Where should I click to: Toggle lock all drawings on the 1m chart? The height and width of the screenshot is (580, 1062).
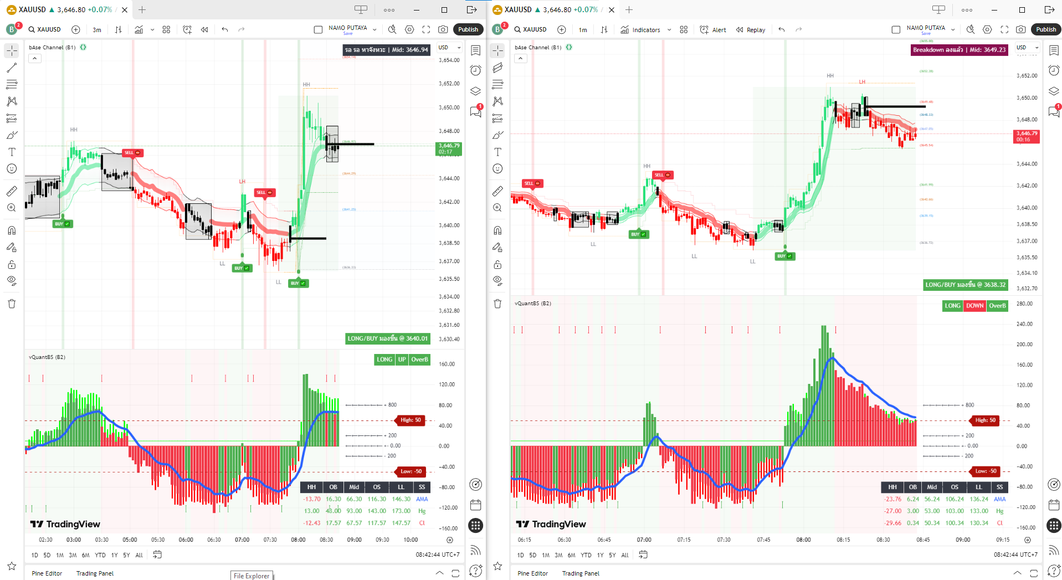coord(497,264)
